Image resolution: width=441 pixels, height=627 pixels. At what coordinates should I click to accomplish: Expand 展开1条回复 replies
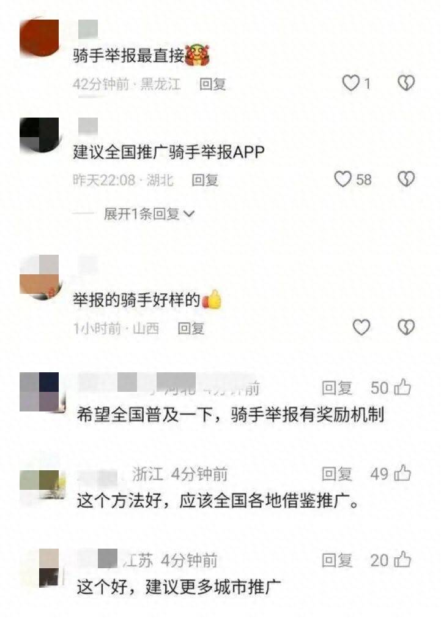tap(149, 214)
